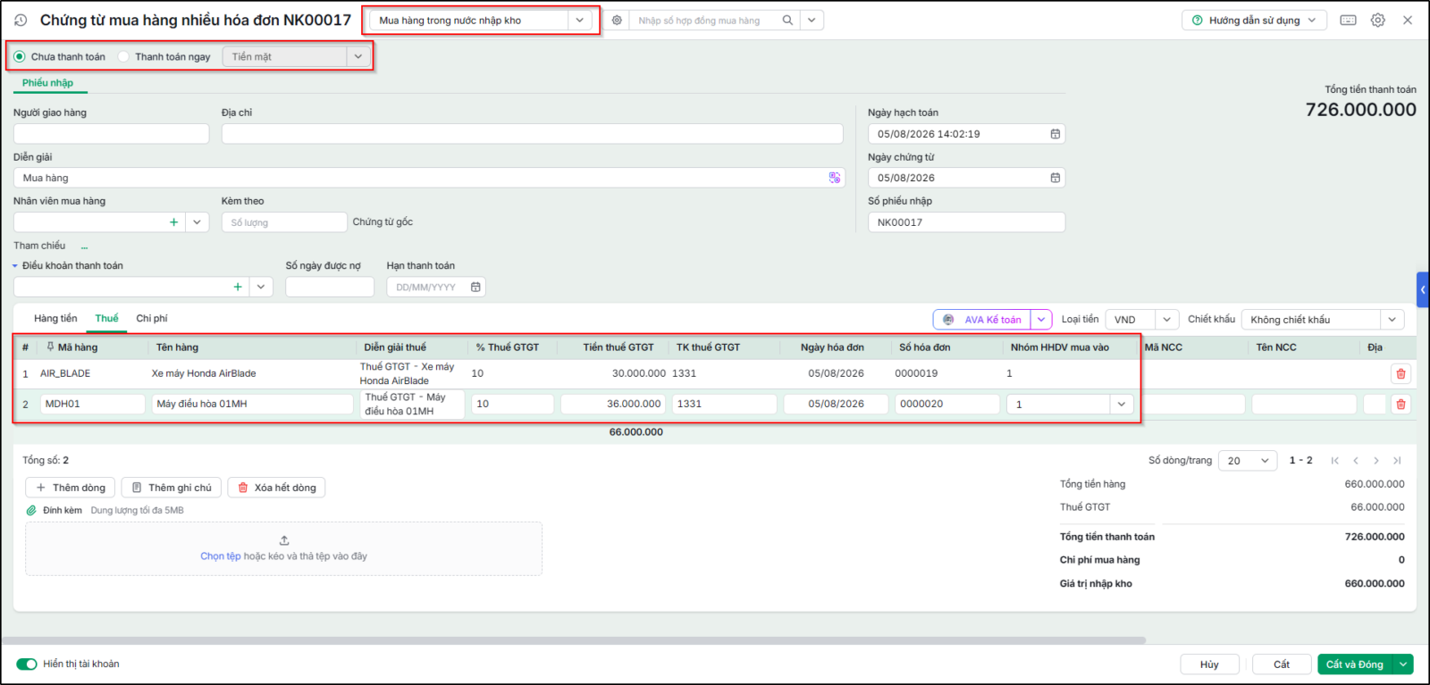Close the purchase voucher form
The height and width of the screenshot is (685, 1430).
tap(1408, 20)
